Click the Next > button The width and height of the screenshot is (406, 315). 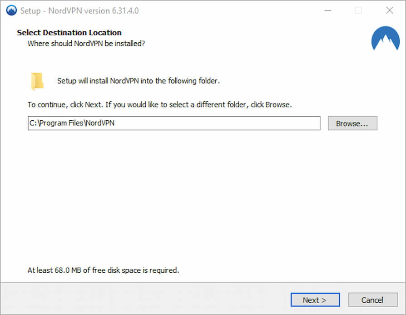tap(315, 300)
